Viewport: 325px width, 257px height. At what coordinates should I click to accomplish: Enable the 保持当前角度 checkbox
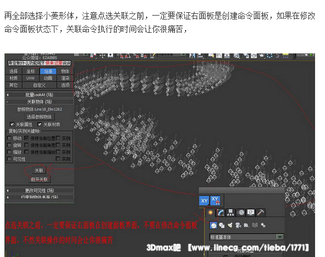point(26,145)
